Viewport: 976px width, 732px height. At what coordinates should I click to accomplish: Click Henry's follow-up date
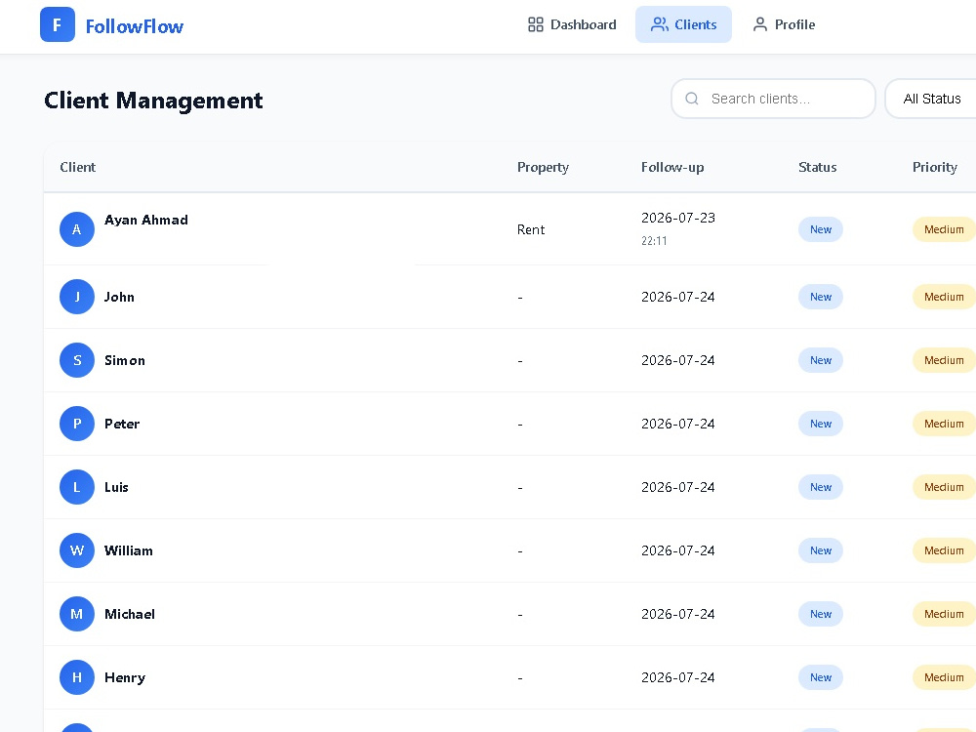[x=678, y=677]
